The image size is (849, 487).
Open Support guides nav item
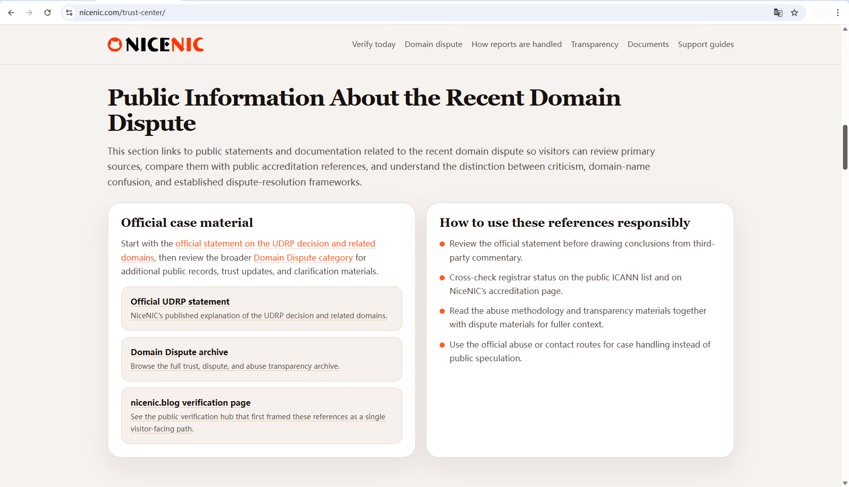[x=706, y=44]
